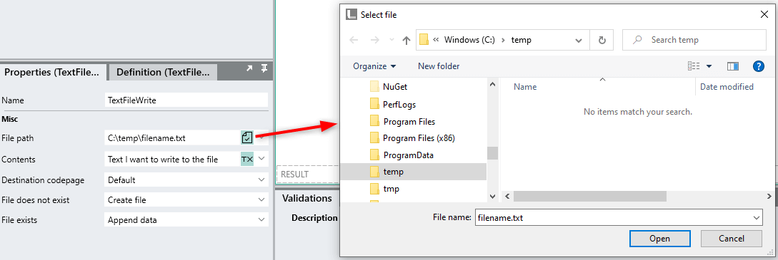
Task: Click the folder tree vertical scrollbar thumb
Action: coord(493,153)
